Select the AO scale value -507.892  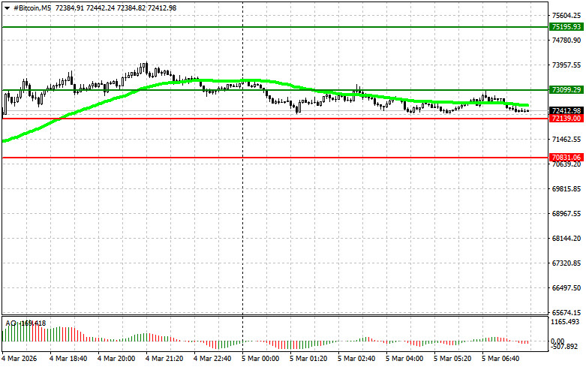click(565, 347)
